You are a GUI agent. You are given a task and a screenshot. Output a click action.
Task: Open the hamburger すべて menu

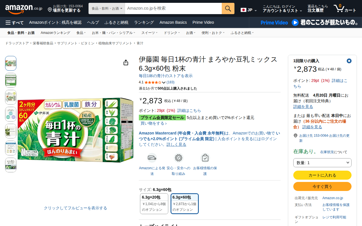(x=14, y=23)
